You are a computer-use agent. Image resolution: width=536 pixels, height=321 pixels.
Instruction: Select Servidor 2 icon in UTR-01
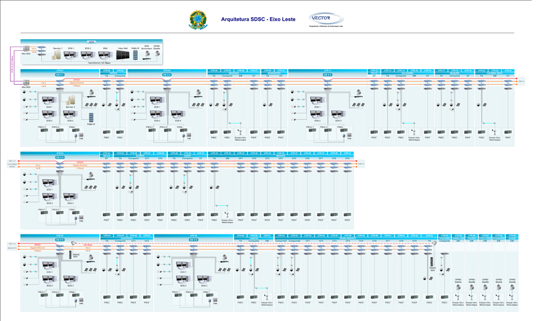pyautogui.click(x=70, y=100)
